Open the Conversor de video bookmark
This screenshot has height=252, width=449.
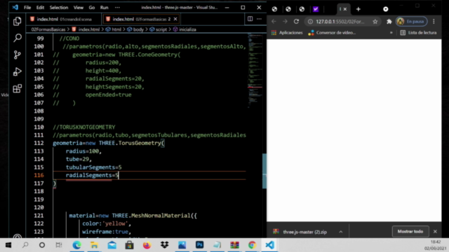(x=332, y=33)
